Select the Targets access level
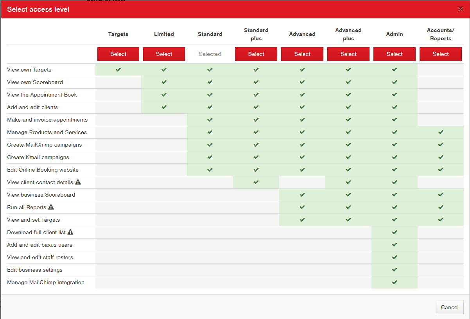The width and height of the screenshot is (470, 319). (118, 54)
